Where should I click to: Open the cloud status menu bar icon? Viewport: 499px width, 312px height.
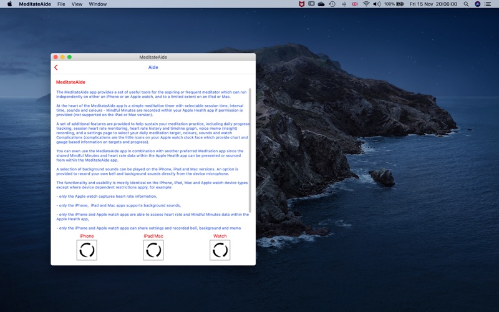tap(321, 4)
